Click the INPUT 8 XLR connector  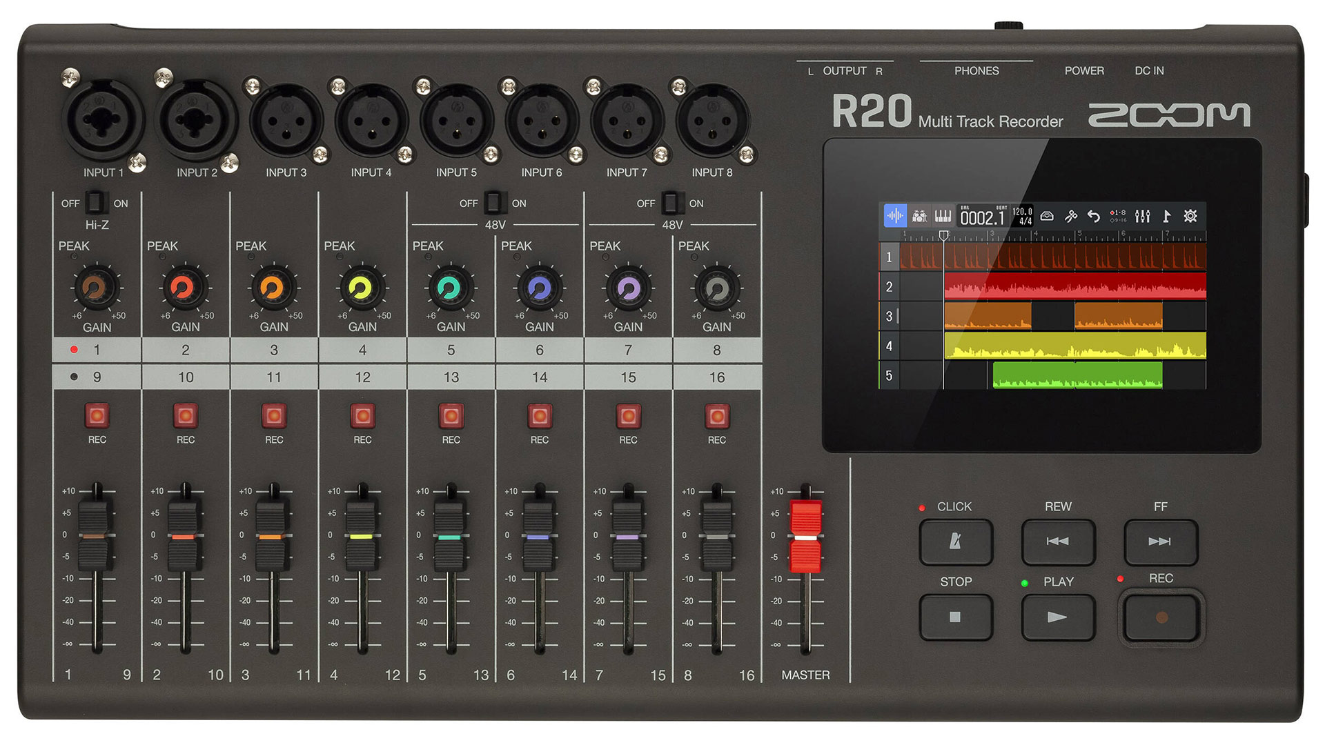pos(712,121)
